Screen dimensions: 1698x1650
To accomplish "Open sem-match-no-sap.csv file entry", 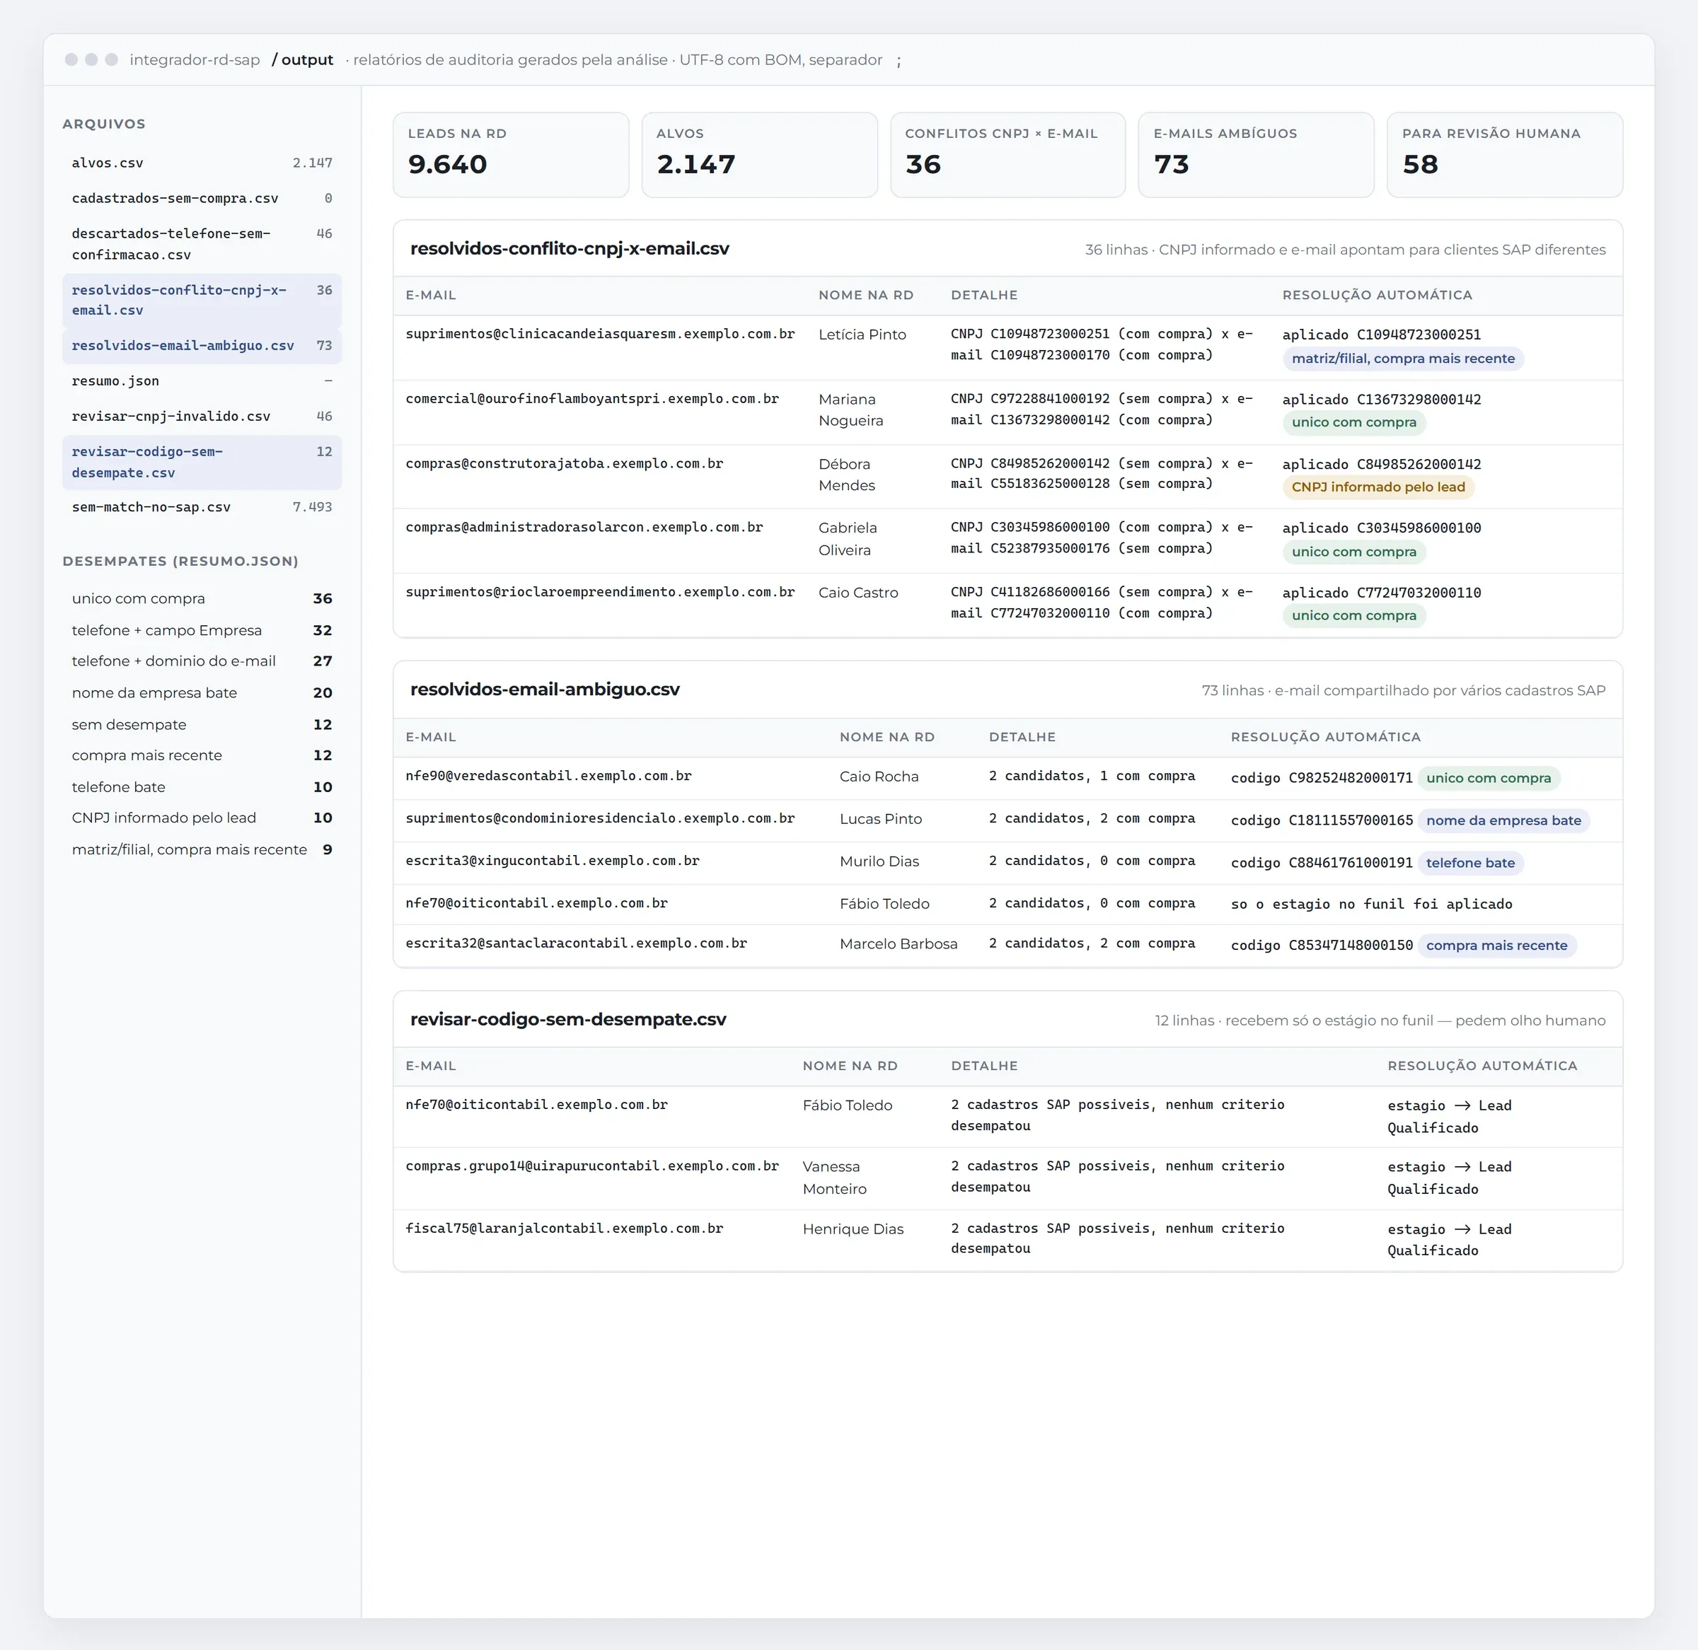I will point(202,507).
